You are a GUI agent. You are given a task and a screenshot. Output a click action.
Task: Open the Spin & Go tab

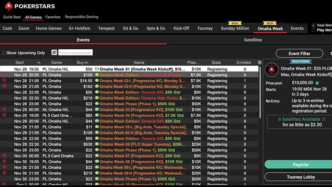[156, 28]
